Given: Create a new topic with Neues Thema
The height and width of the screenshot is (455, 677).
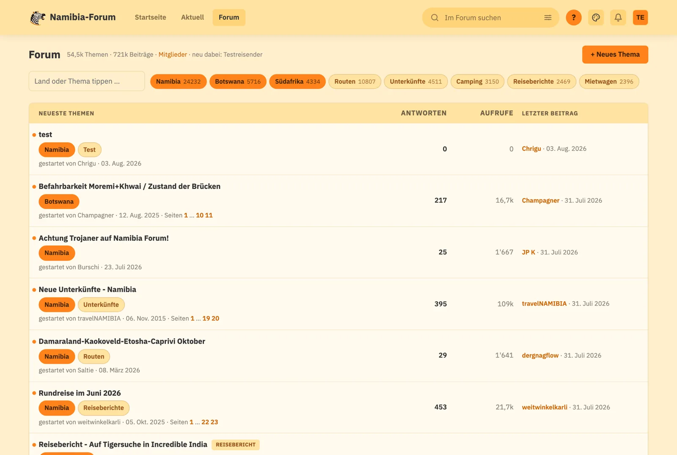Looking at the screenshot, I should (x=615, y=55).
